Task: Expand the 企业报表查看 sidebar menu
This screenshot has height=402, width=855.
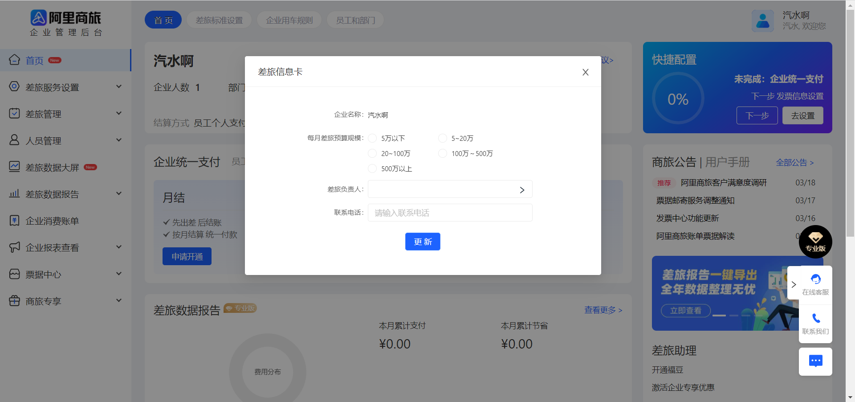Action: tap(119, 247)
